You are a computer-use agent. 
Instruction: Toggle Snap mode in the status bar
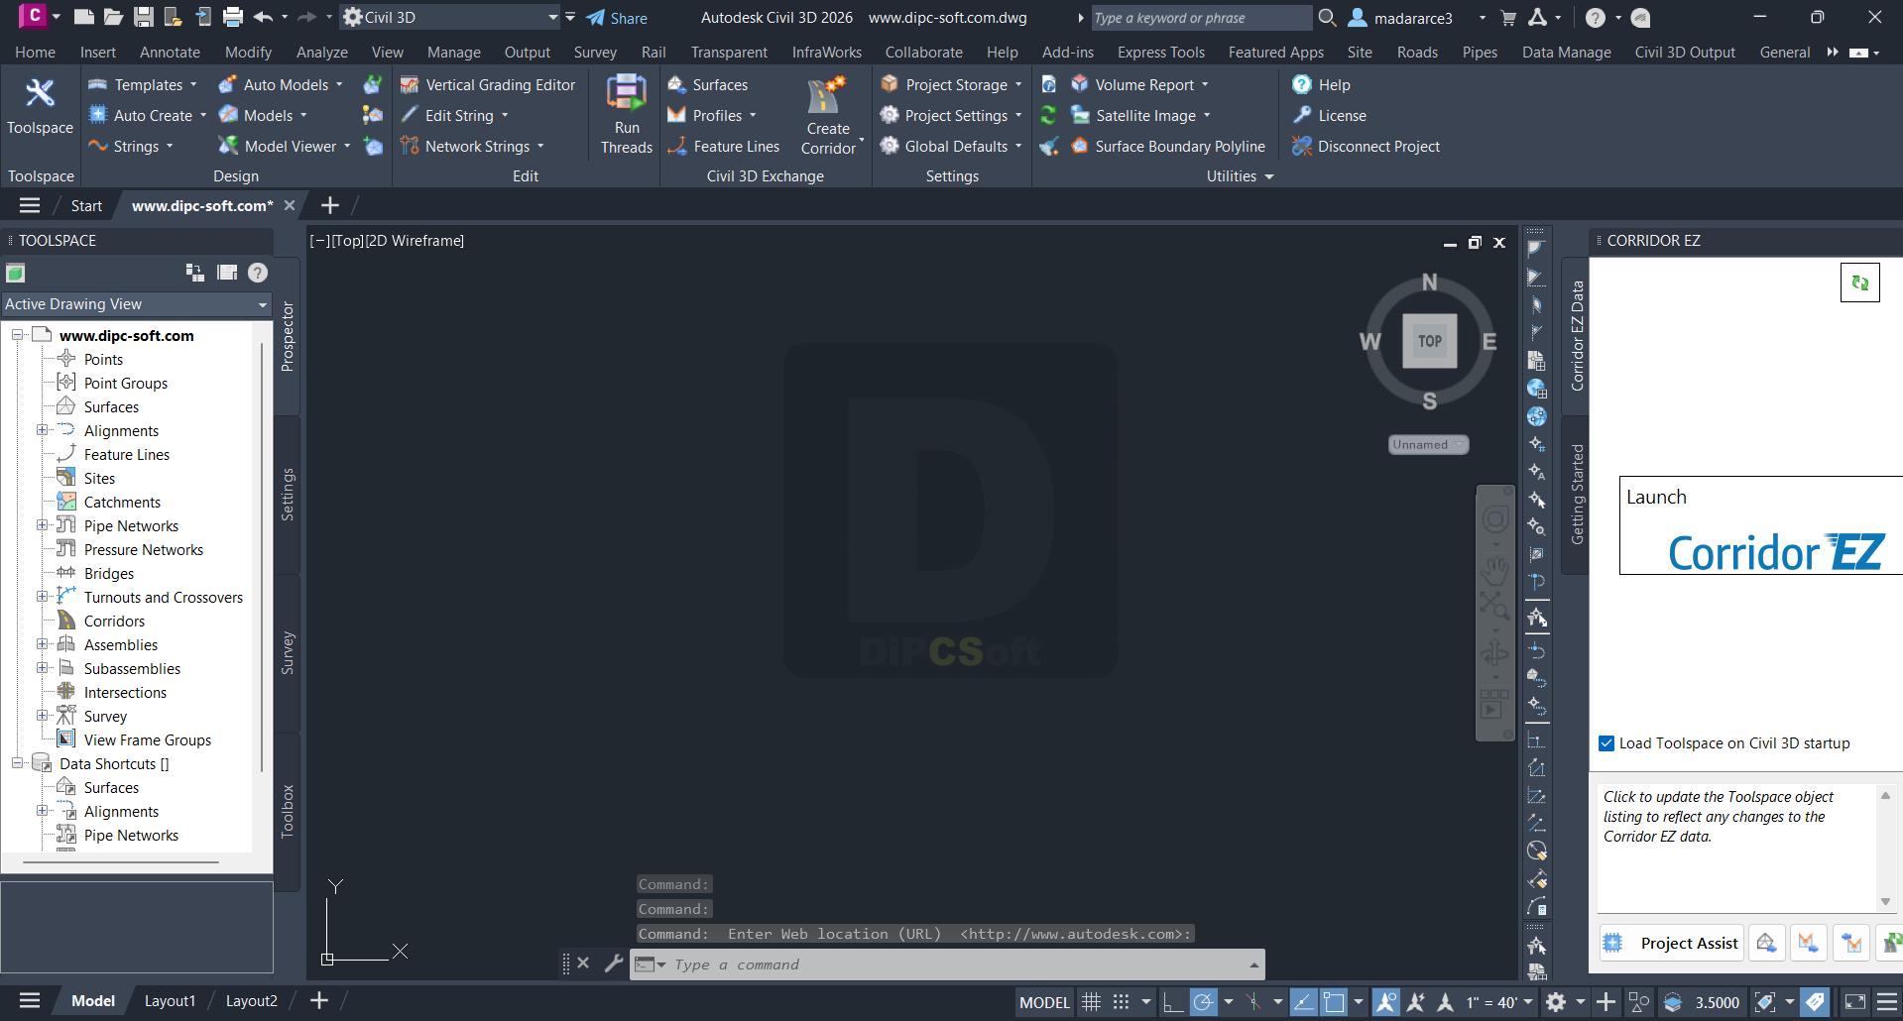(1122, 1002)
